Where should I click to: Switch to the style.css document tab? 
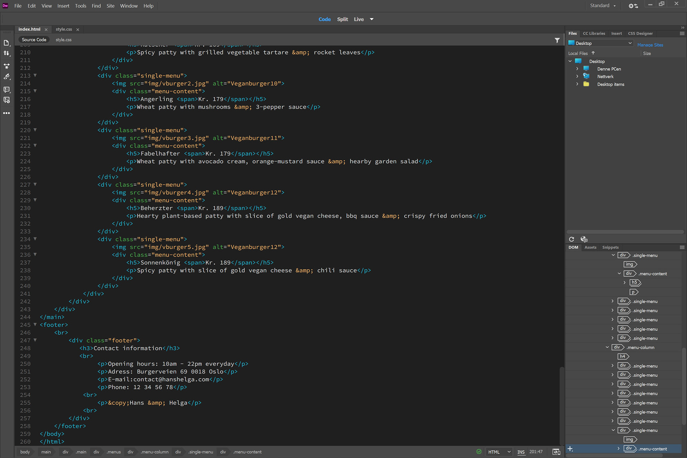click(x=64, y=29)
